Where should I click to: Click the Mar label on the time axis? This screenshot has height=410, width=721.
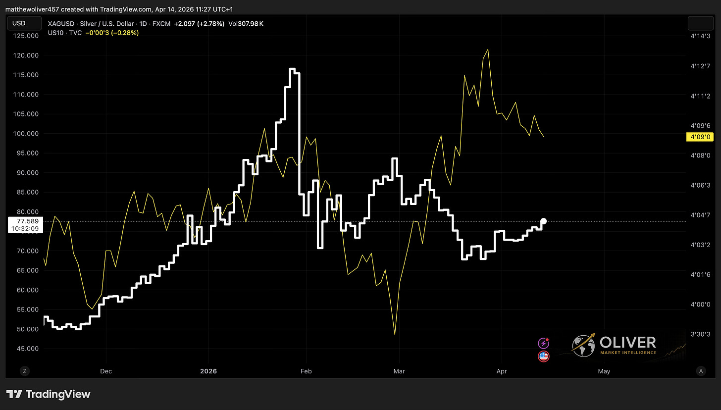[399, 371]
